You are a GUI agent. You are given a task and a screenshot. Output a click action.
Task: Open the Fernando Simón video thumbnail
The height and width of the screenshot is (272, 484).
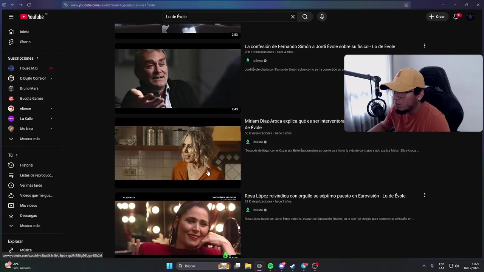[x=178, y=78]
